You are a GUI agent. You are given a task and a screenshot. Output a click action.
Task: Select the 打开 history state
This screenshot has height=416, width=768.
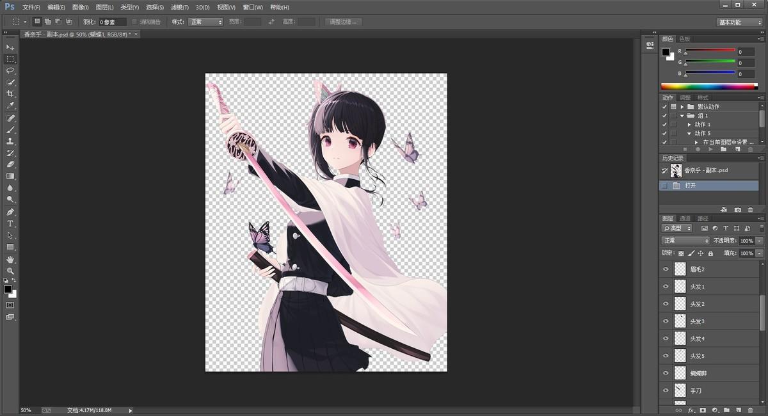[690, 186]
